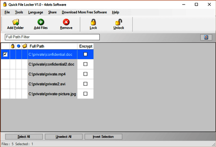
Task: Click the Add Files green plus icon
Action: [41, 22]
